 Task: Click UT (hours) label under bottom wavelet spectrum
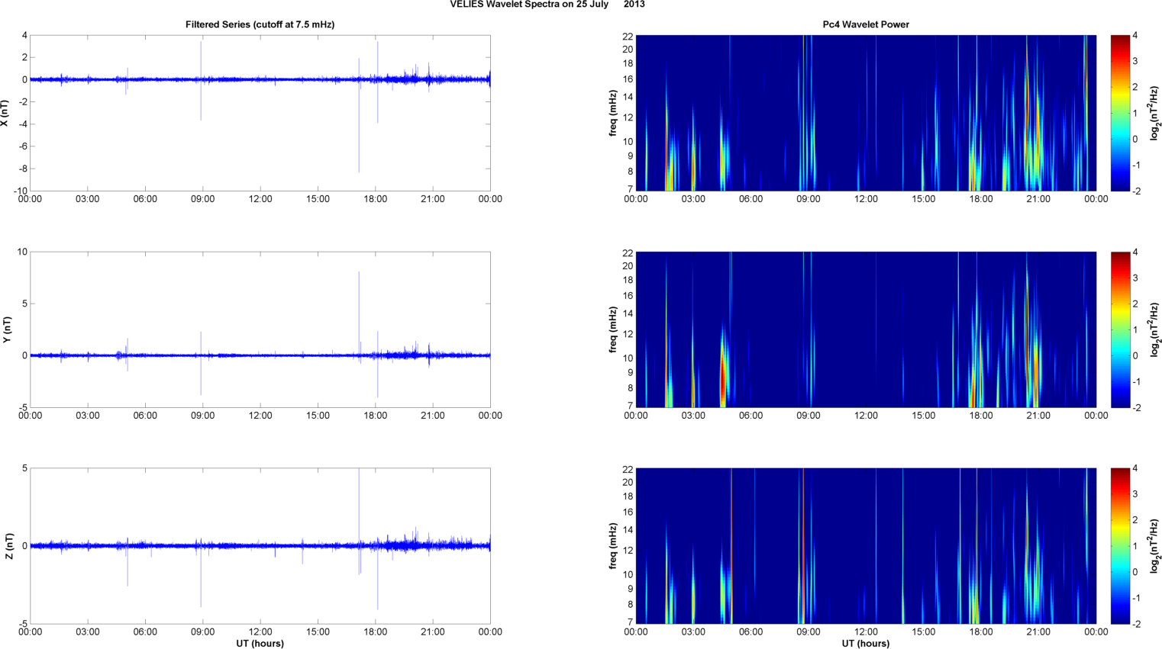865,644
